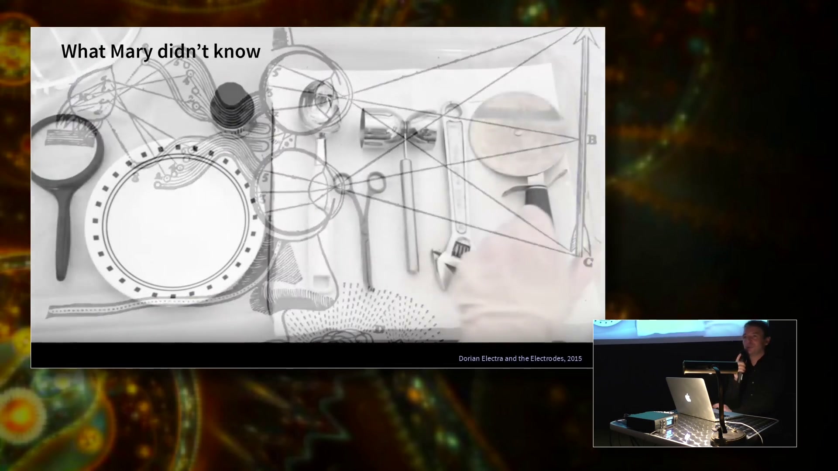Viewport: 838px width, 471px height.
Task: Click the magnifying glass in the slide image
Action: tap(67, 196)
